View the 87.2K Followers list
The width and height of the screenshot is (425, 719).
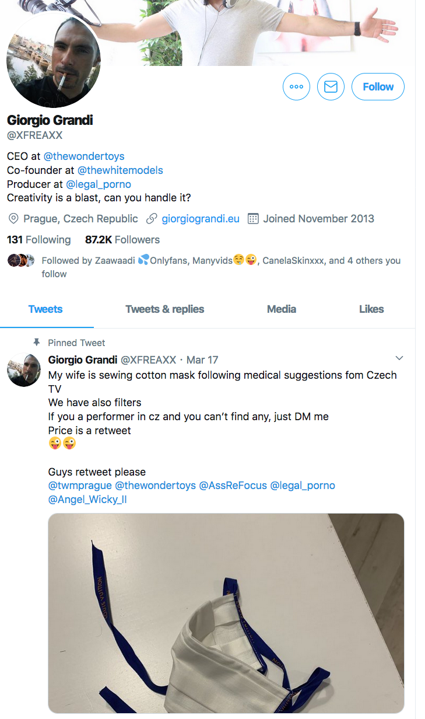122,240
